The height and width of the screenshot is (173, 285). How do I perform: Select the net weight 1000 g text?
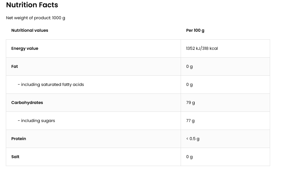[58, 18]
